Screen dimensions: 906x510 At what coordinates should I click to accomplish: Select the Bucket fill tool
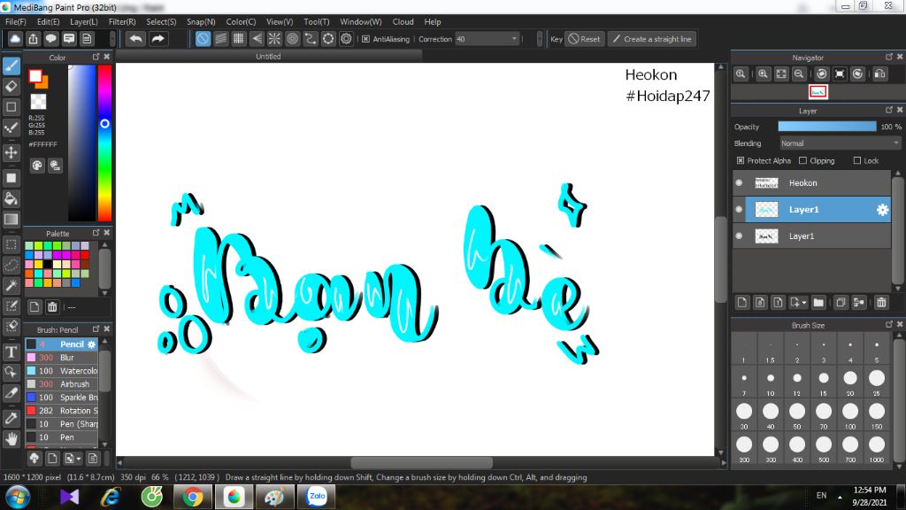tap(11, 199)
